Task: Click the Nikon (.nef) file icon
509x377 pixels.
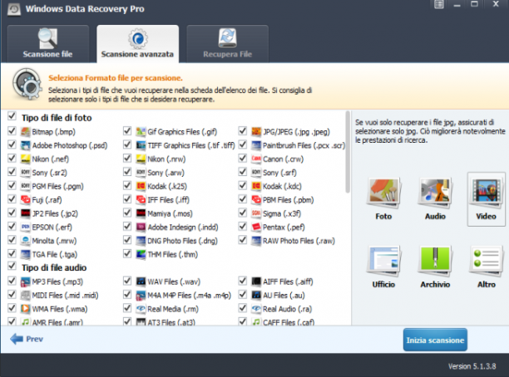Action: (x=25, y=159)
